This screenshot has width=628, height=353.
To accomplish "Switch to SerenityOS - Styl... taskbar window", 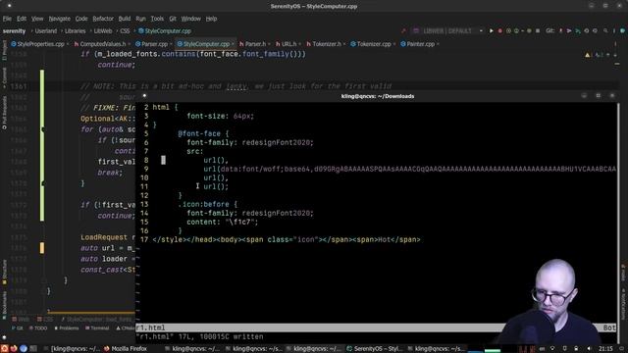I will tap(375, 349).
